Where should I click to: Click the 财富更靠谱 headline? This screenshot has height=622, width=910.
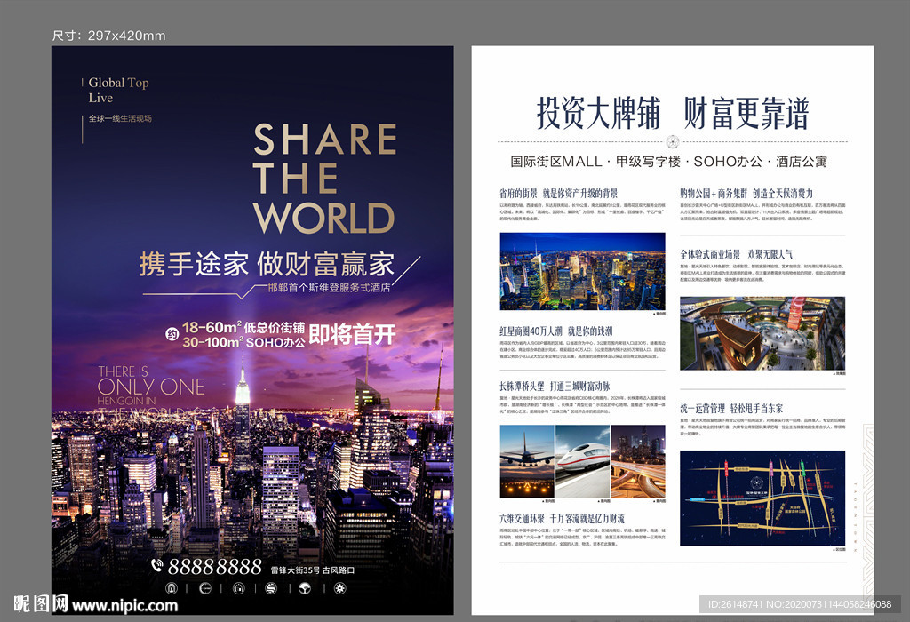[746, 113]
